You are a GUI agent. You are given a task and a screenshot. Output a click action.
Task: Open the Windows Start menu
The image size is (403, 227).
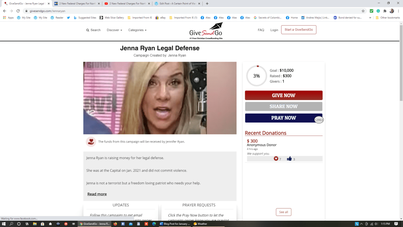(x=4, y=224)
